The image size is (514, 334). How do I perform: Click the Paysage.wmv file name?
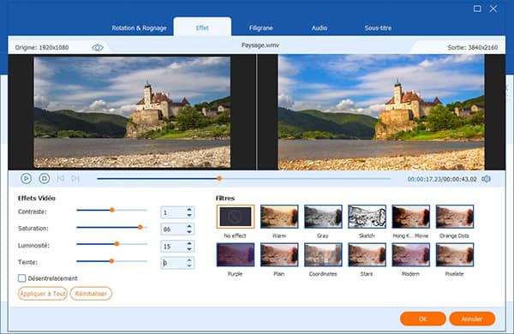(x=260, y=45)
